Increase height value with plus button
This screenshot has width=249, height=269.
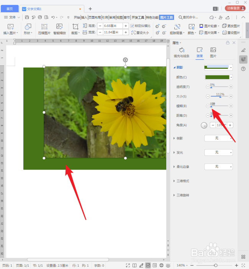pos(126,26)
